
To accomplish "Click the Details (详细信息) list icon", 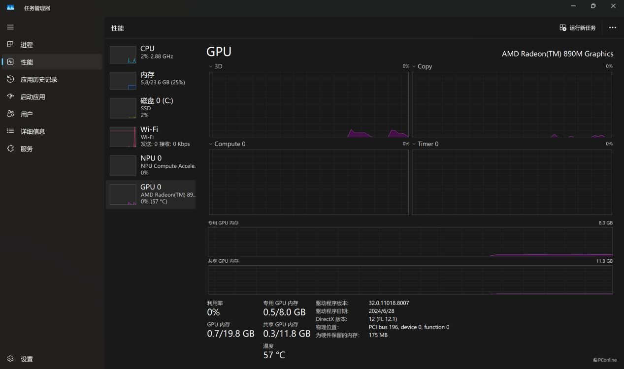I will (x=10, y=131).
